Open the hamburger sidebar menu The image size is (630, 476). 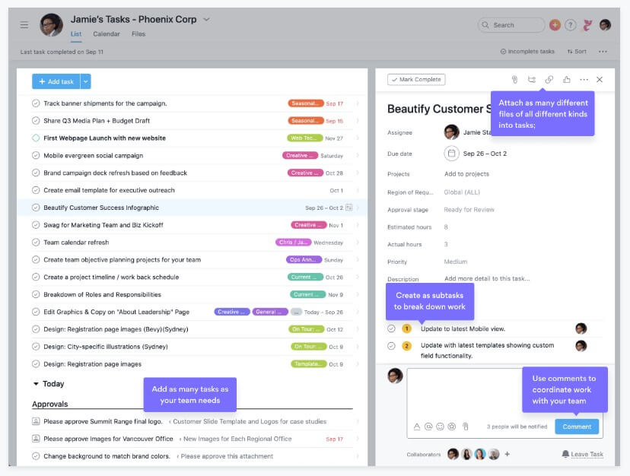point(24,25)
